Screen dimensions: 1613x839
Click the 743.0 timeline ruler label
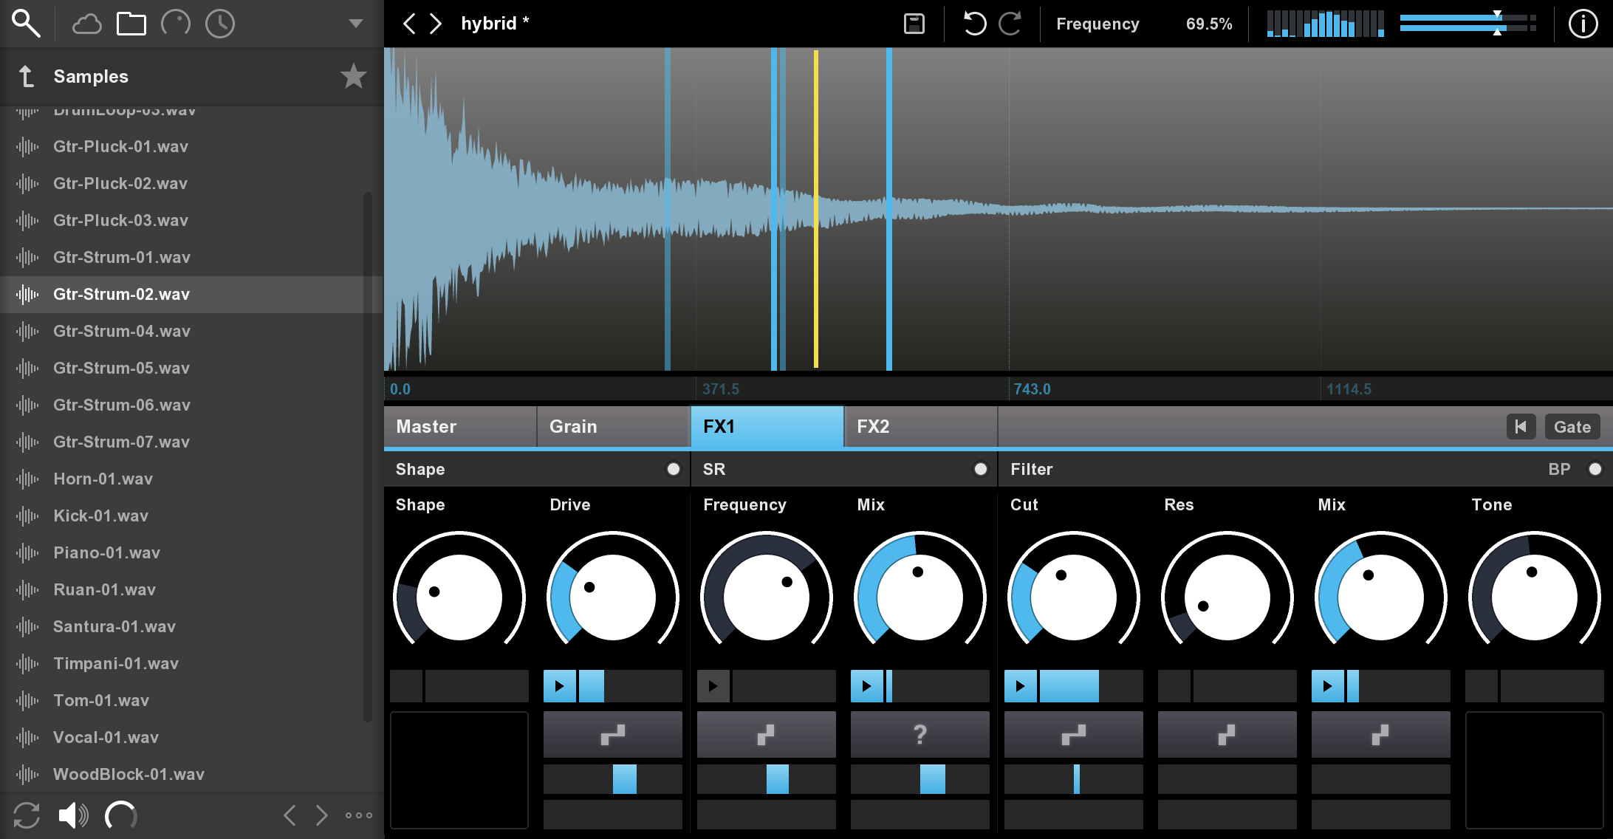click(1032, 389)
